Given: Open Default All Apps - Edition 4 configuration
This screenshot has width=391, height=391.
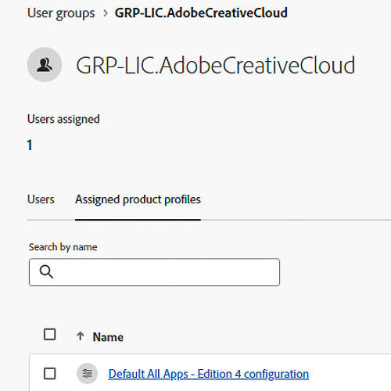Looking at the screenshot, I should coord(209,374).
